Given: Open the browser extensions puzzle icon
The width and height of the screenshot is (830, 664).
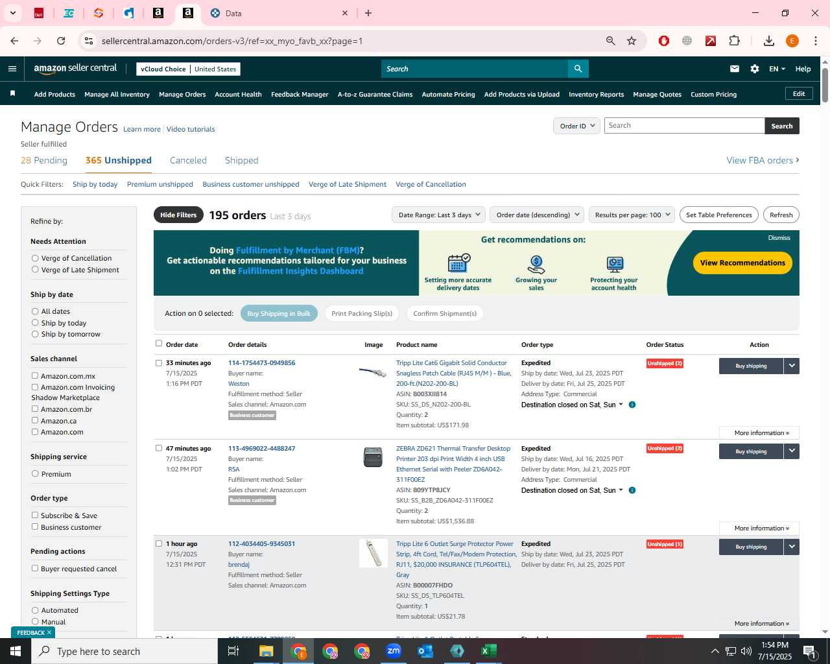Looking at the screenshot, I should click(735, 41).
